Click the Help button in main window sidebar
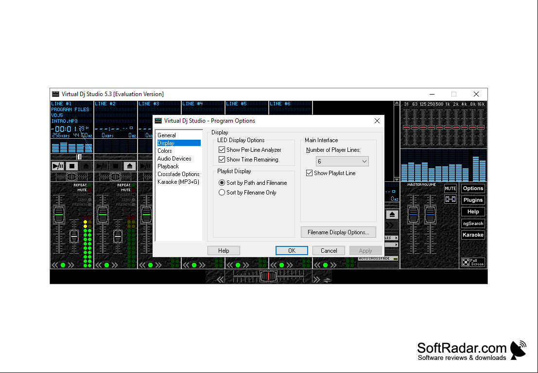The width and height of the screenshot is (538, 373). (473, 211)
